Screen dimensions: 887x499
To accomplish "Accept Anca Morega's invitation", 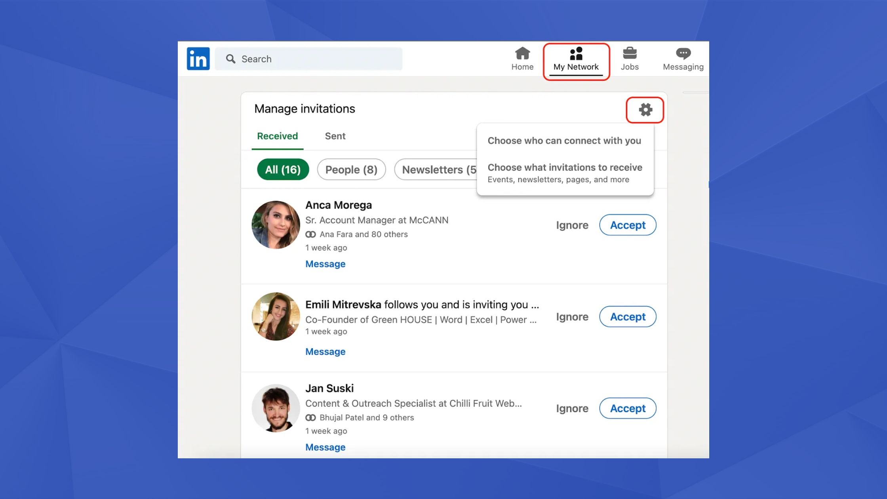I will pos(627,225).
